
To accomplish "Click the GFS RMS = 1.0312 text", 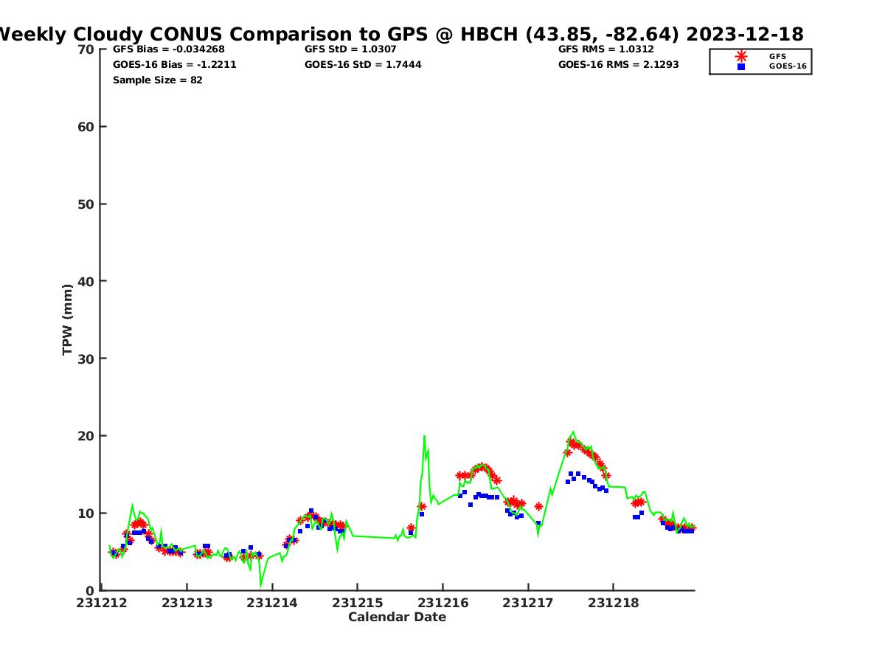I will pyautogui.click(x=605, y=49).
